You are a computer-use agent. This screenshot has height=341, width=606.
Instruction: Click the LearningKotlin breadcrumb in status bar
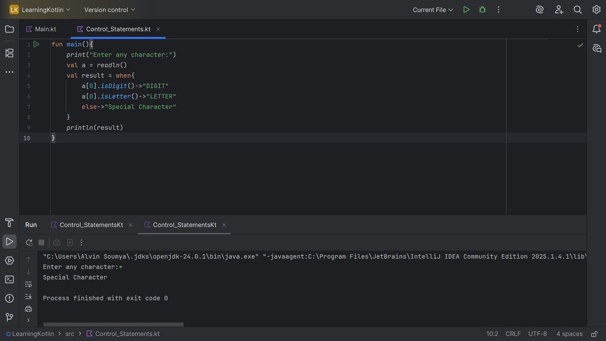tap(29, 334)
